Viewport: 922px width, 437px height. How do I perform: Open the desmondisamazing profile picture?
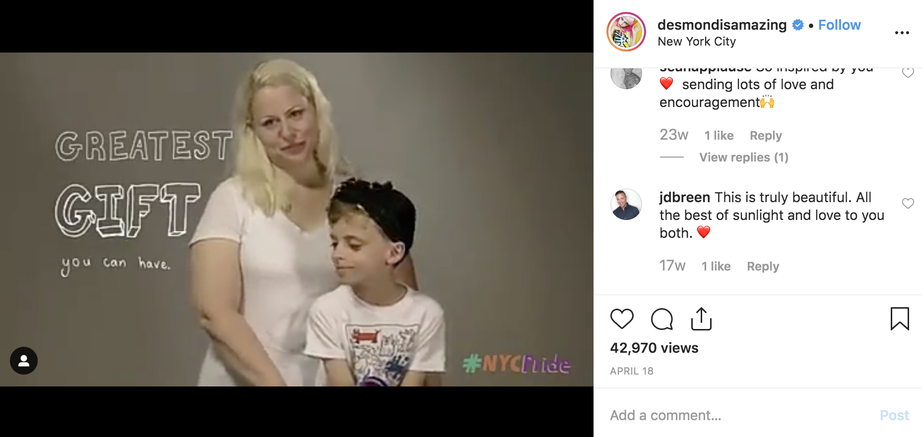626,32
